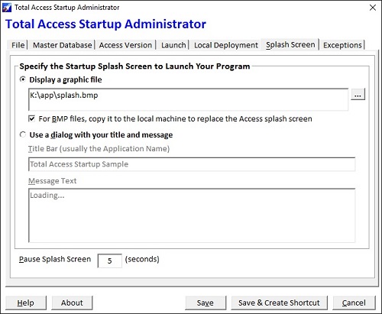Click the Title Bar label
Image resolution: width=382 pixels, height=314 pixels.
[99, 149]
